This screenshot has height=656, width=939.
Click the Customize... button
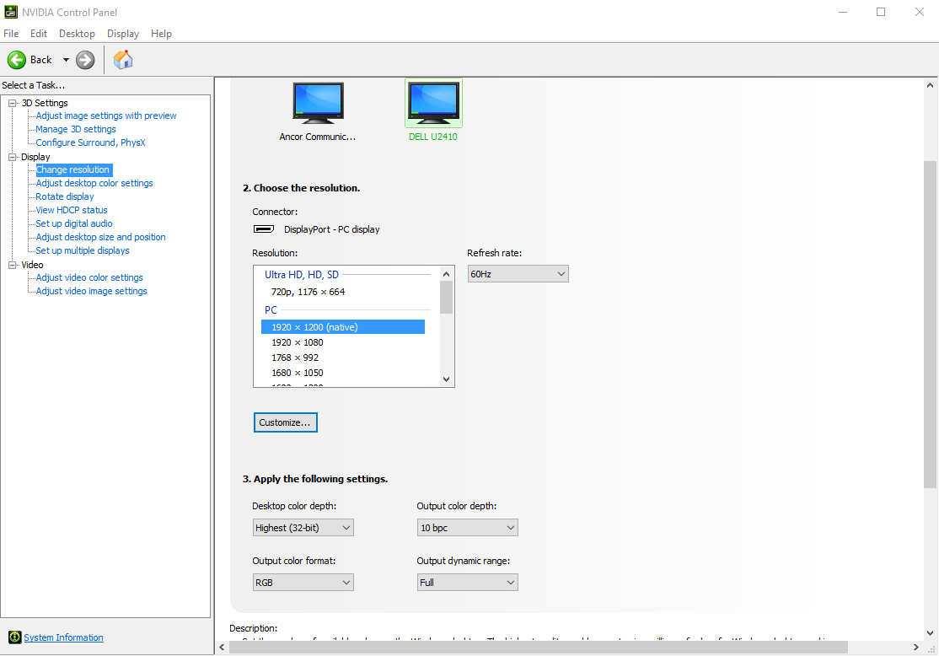click(x=285, y=422)
